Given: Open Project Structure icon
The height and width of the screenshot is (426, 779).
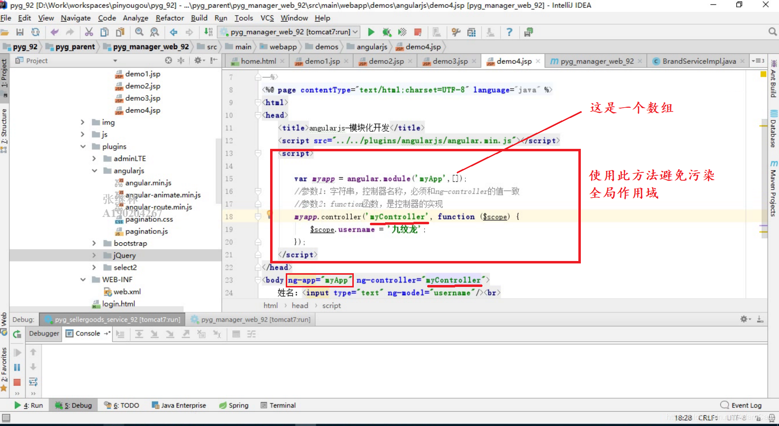Looking at the screenshot, I should (472, 32).
